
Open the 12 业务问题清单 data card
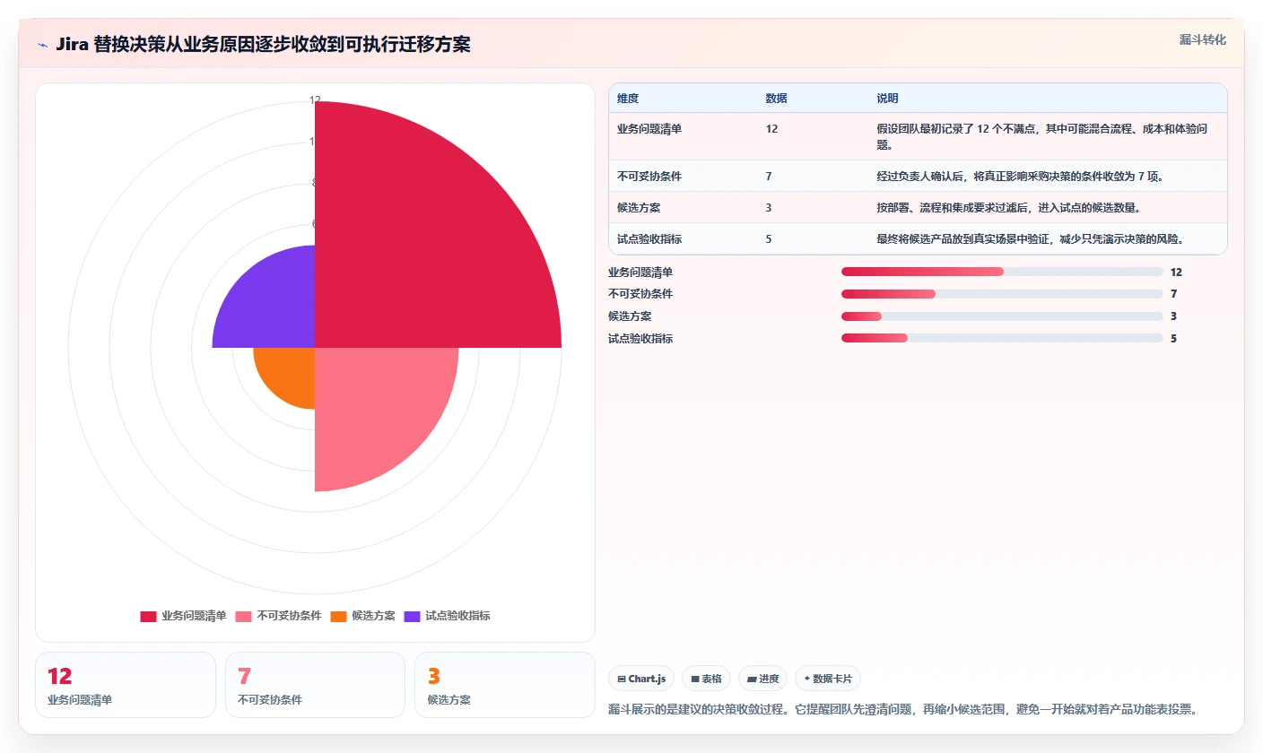tap(126, 685)
